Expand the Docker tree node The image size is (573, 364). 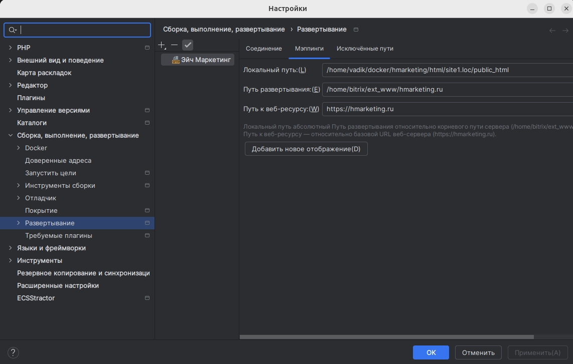pos(19,148)
